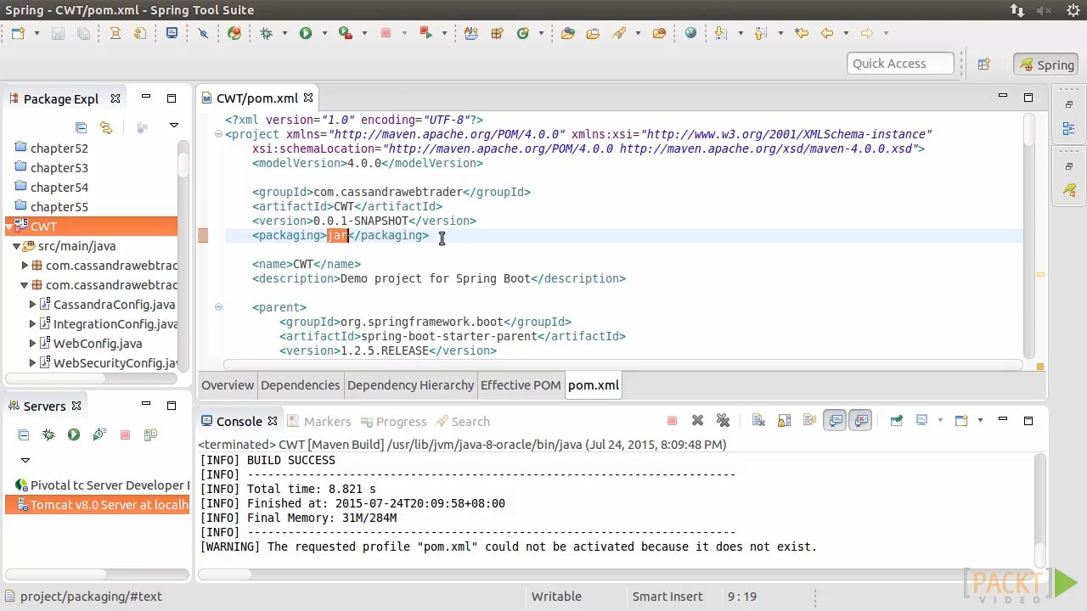Viewport: 1087px width, 611px height.
Task: Toggle Scroll Lock in Console toolbar
Action: click(x=784, y=420)
